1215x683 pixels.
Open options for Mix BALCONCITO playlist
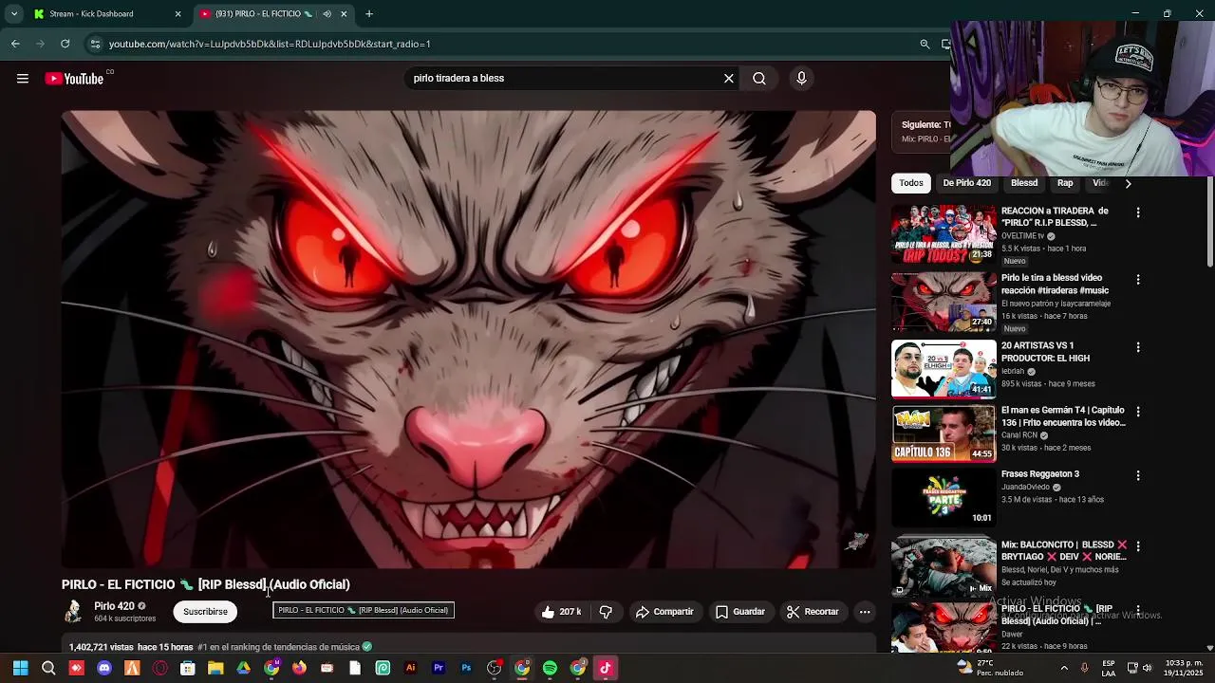click(x=1138, y=546)
